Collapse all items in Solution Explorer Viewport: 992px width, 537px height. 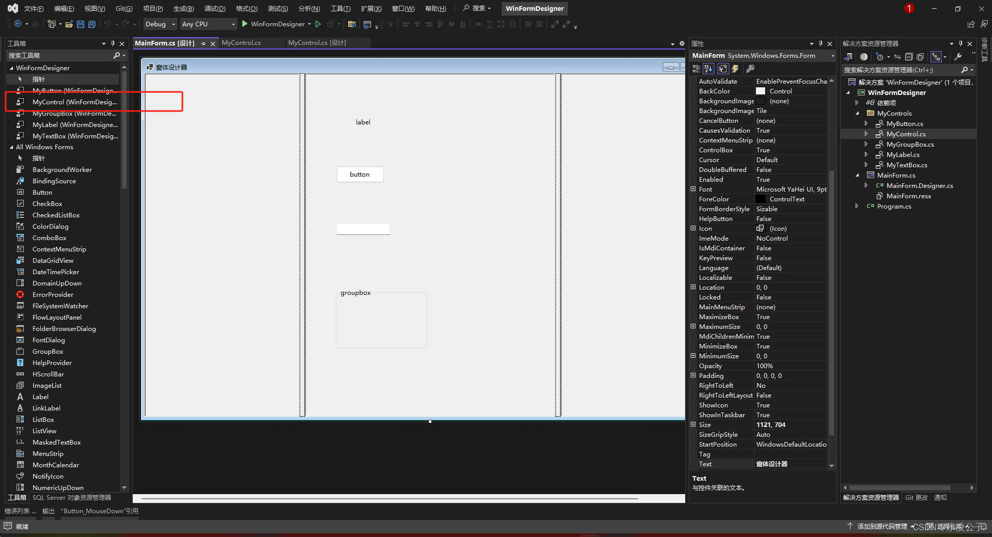909,57
